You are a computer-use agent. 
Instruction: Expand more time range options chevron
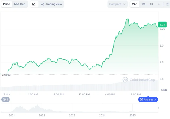point(159,4)
